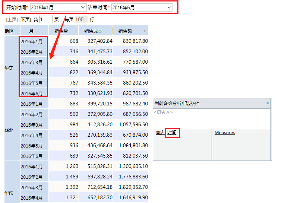Click sales amount value 812,037.50
285x203 pixels.
point(135,156)
